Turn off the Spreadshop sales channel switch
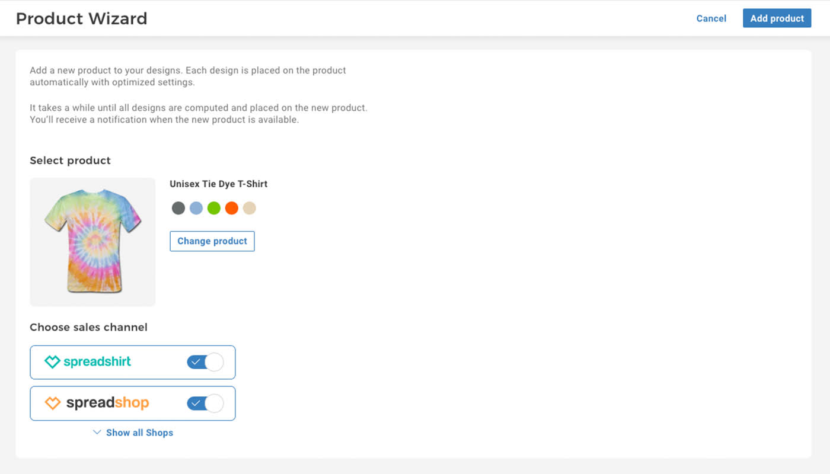This screenshot has width=830, height=474. pyautogui.click(x=205, y=403)
